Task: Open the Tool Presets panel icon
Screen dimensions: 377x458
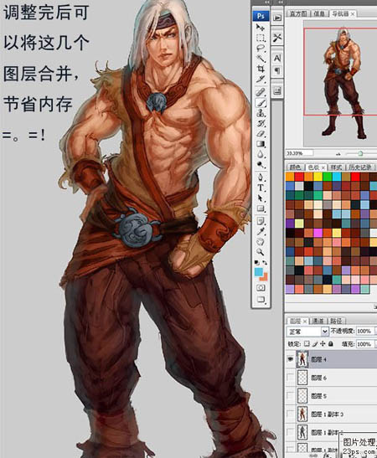Action: 277,38
